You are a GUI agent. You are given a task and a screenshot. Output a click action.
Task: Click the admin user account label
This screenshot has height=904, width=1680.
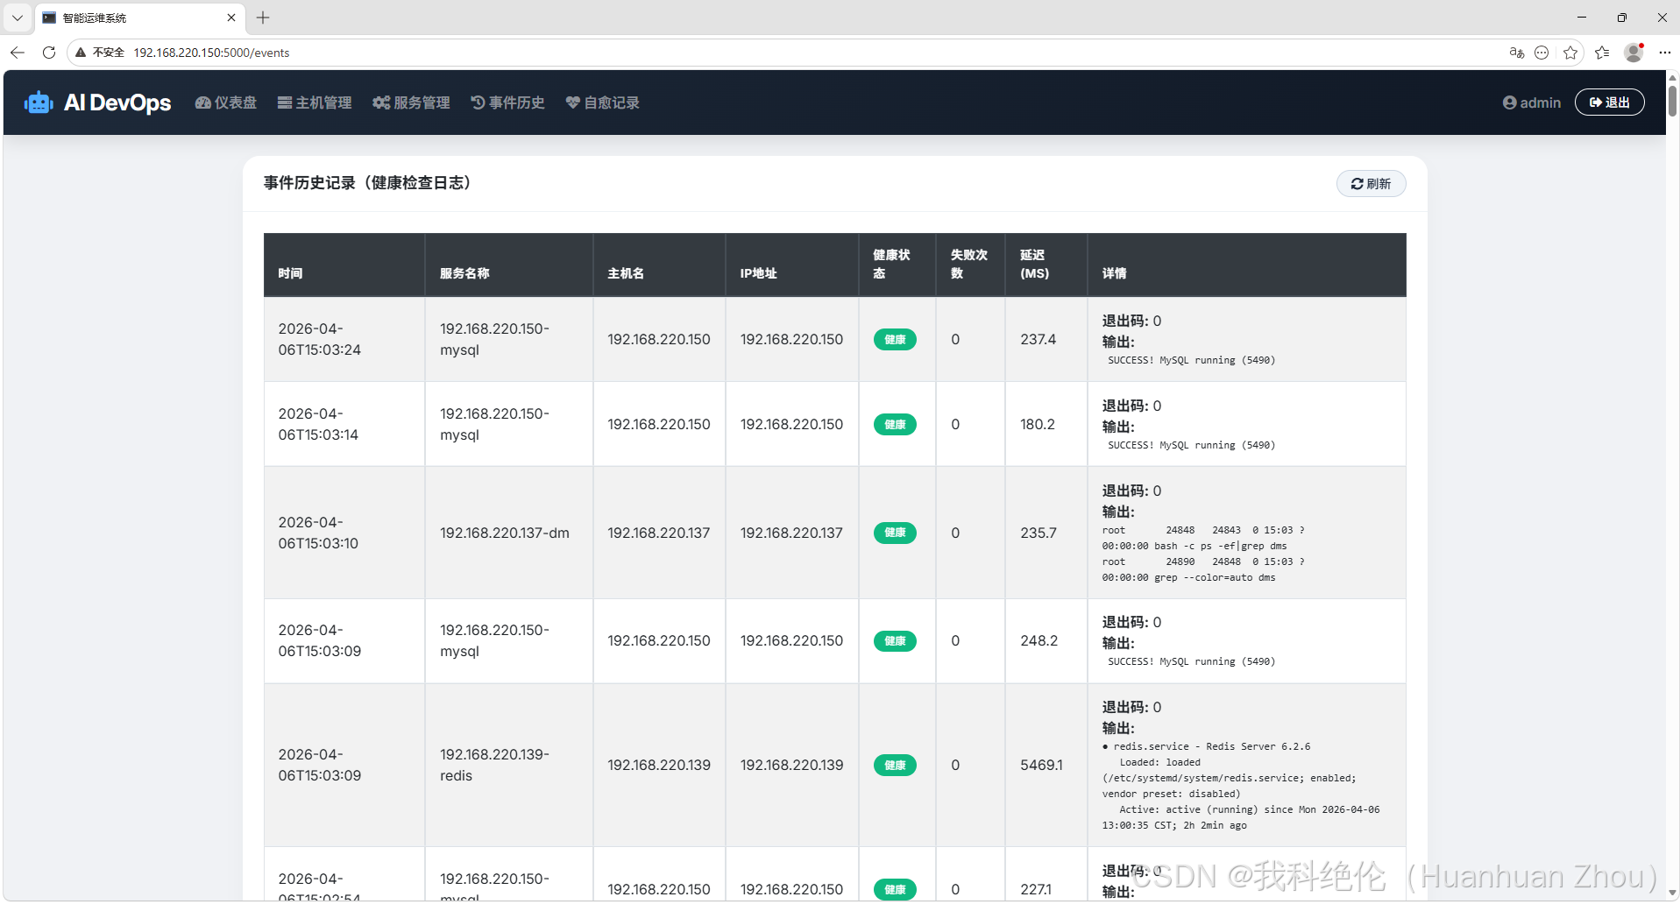[1532, 102]
